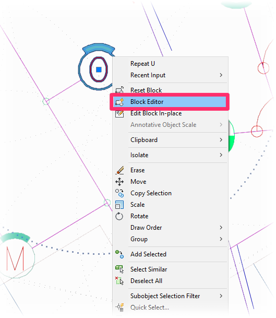Expand Subobject Selection Filter submenu arrow
Screen dimensions: 276x318
click(221, 296)
